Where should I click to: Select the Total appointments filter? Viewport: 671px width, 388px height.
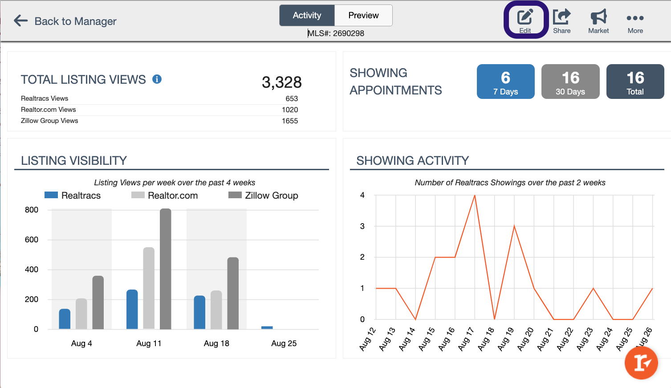tap(635, 82)
